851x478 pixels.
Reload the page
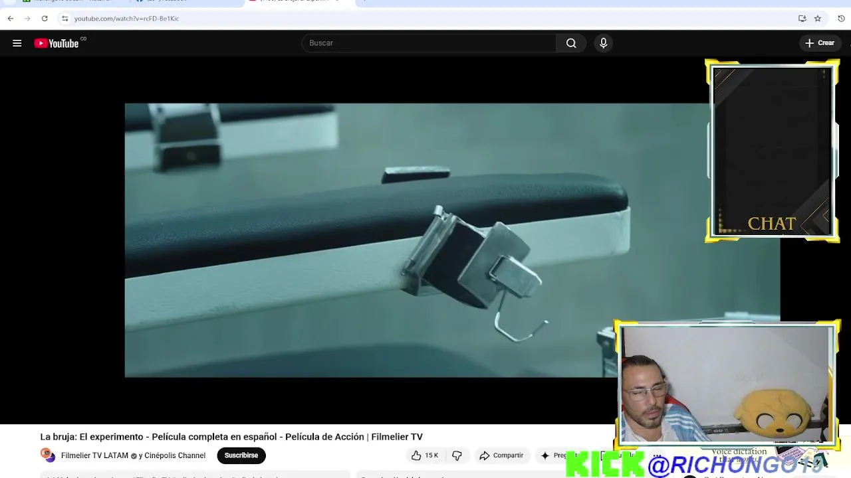45,19
